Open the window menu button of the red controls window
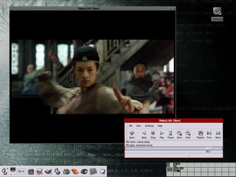236x177 pixels. point(127,120)
